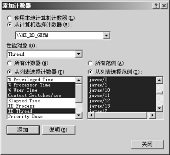Click the 添加 button

(x=23, y=130)
